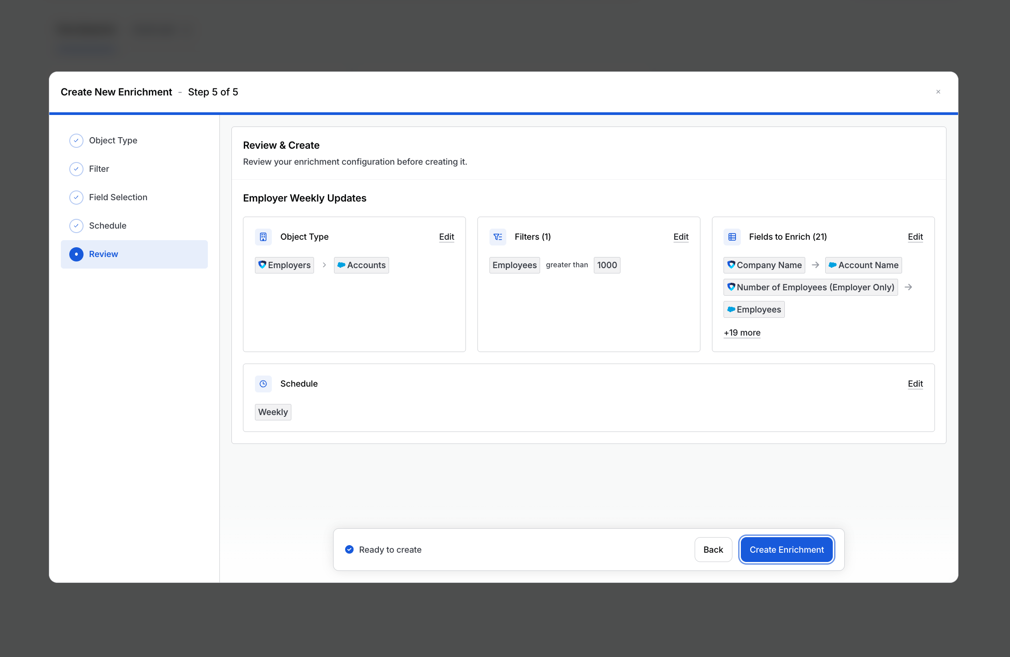Click the Filters funnel icon
This screenshot has height=657, width=1010.
[498, 237]
